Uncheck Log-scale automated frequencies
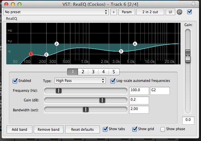 (x=113, y=81)
